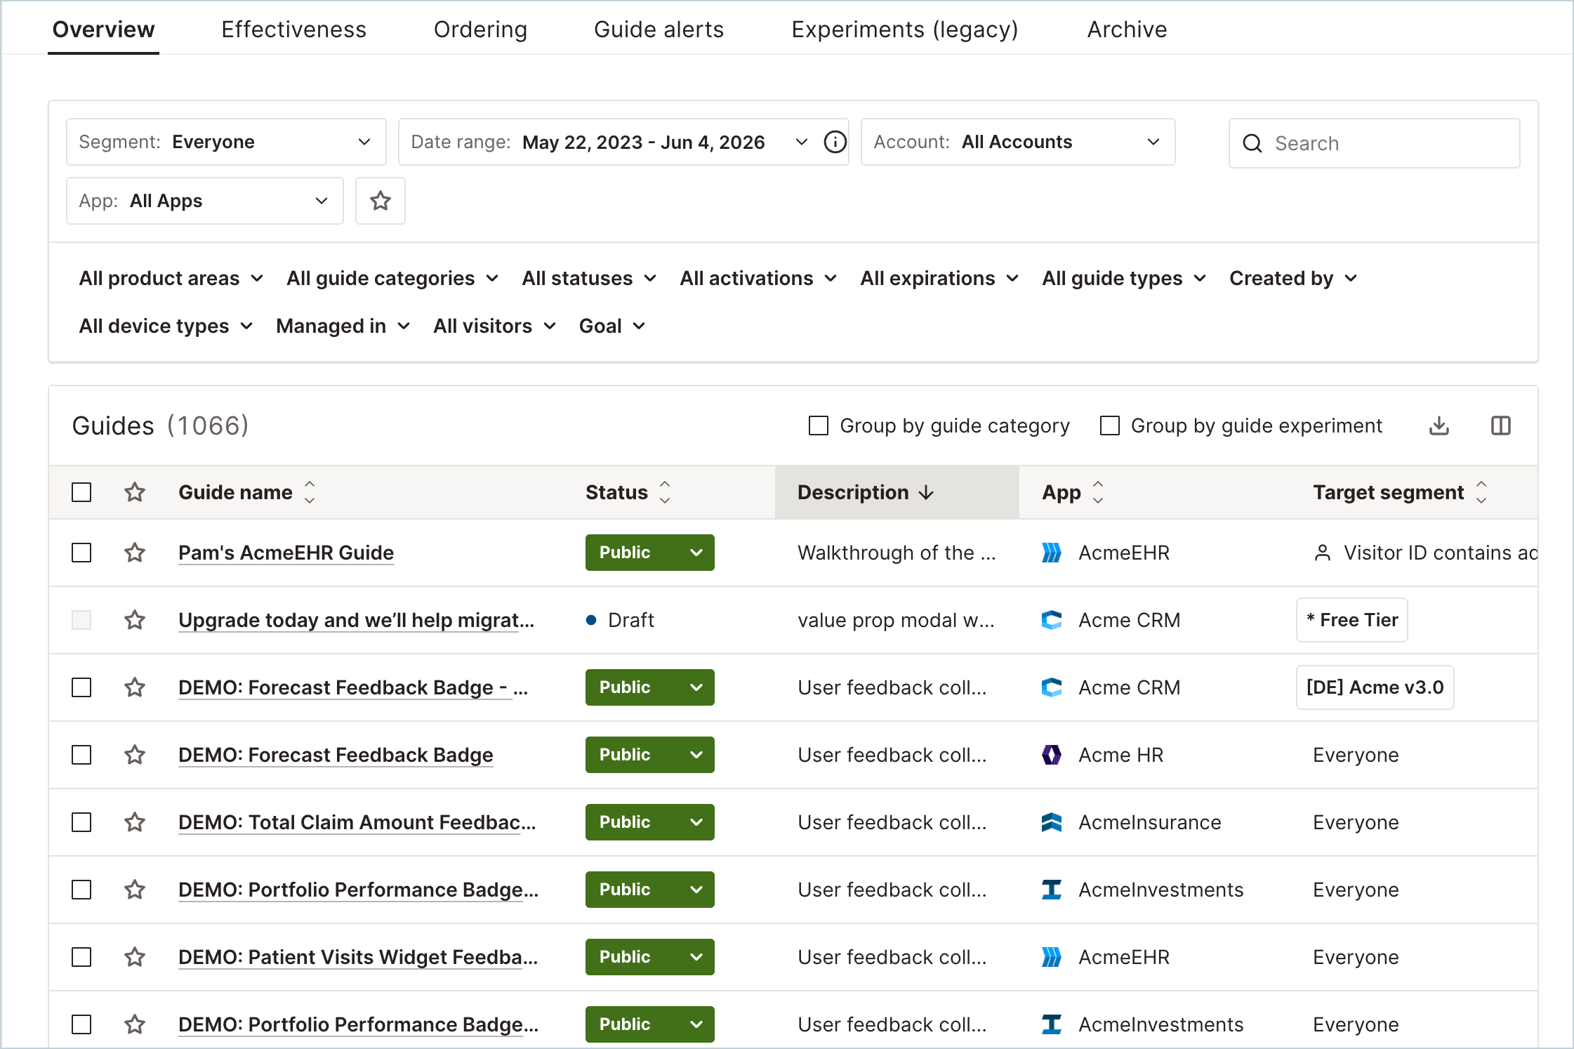The image size is (1574, 1049).
Task: Check Group by guide experiment
Action: point(1110,425)
